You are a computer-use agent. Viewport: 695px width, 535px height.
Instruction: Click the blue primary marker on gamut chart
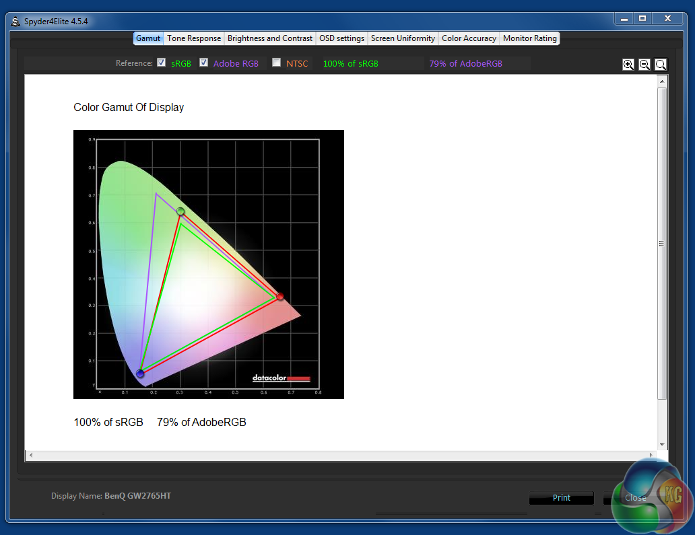(140, 373)
